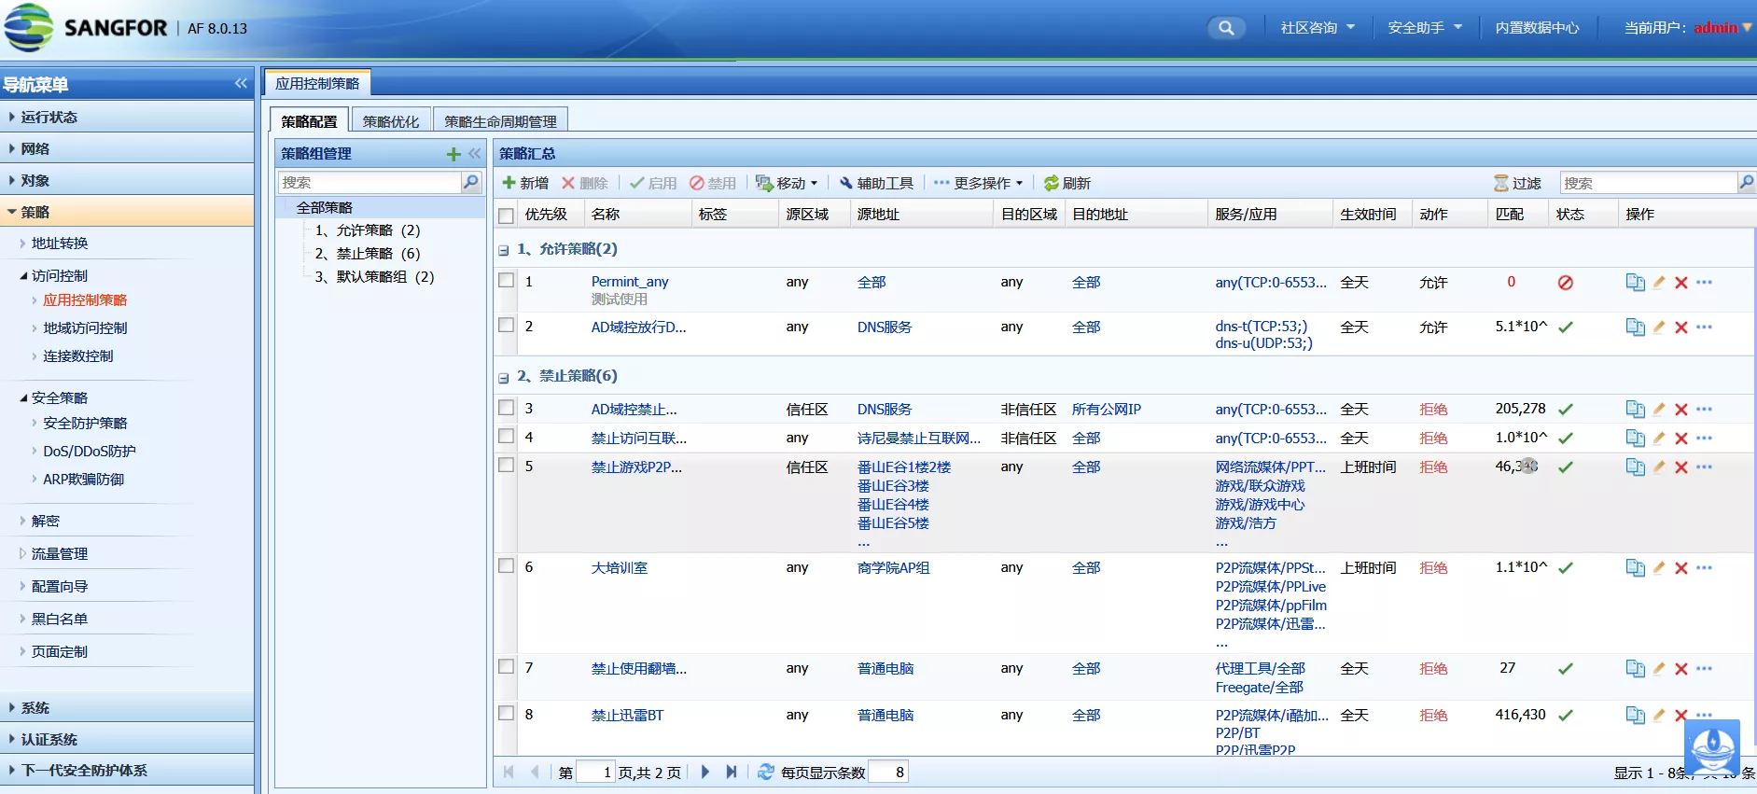Click the policy summary search field
The width and height of the screenshot is (1757, 794).
point(1648,184)
